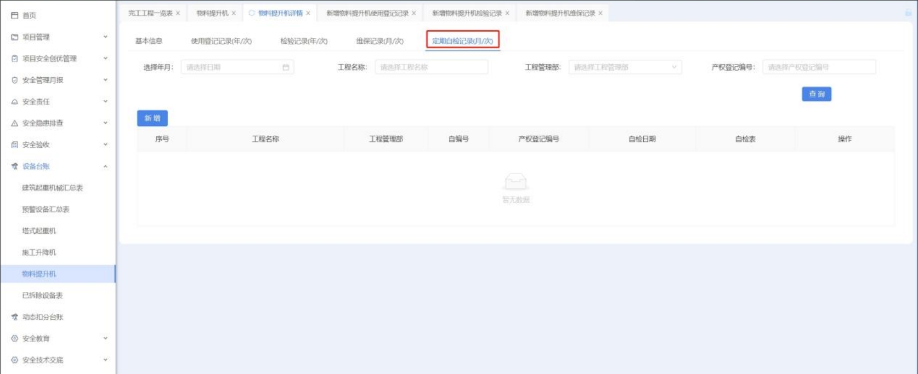This screenshot has height=374, width=918.
Task: Click the 动态扣分台账 sidebar icon
Action: (15, 317)
